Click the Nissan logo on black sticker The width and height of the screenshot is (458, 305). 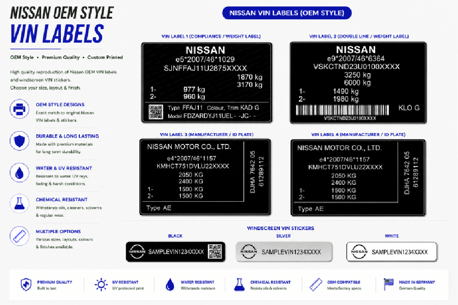pos(137,251)
